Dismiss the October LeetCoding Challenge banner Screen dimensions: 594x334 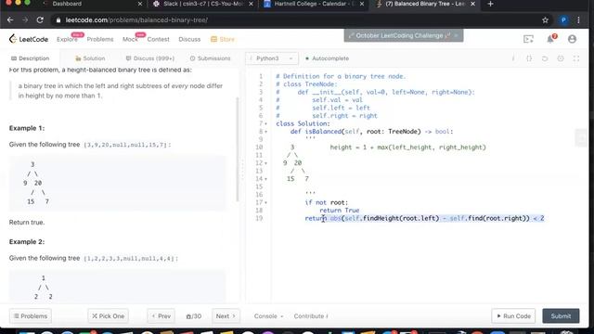(456, 35)
